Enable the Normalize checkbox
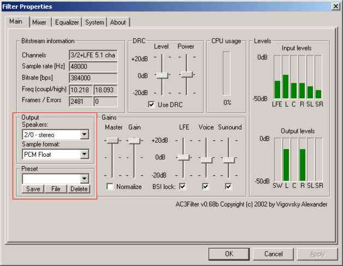Viewport: 343px width, 266px height. click(x=110, y=186)
